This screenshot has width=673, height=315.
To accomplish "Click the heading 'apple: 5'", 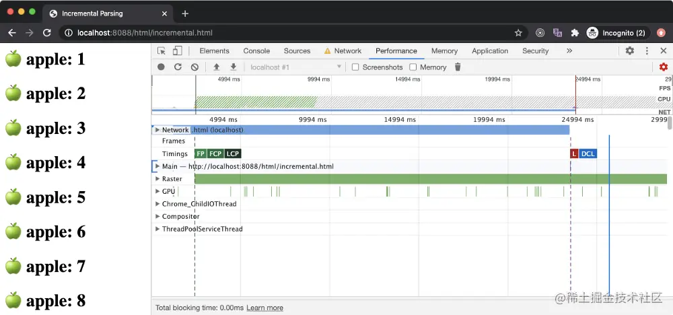I will coord(56,197).
